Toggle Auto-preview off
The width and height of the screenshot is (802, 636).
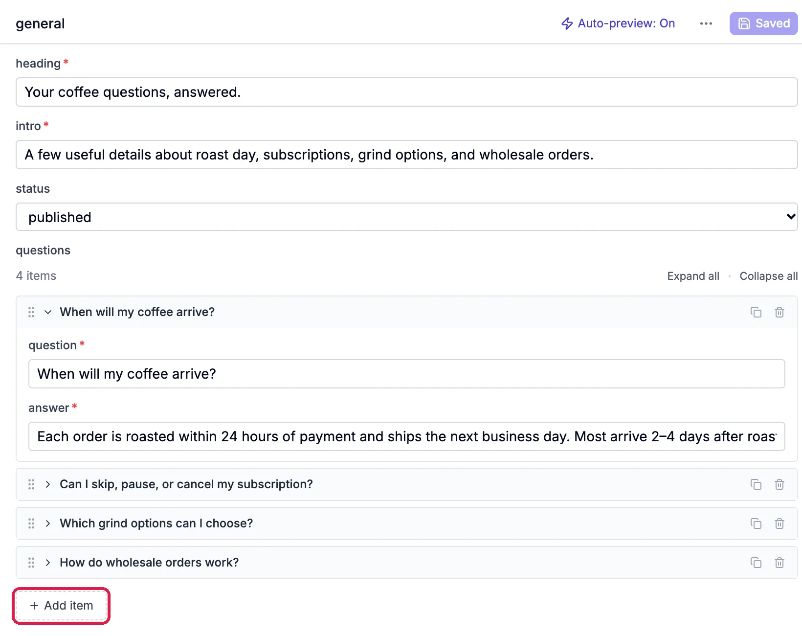click(x=618, y=23)
